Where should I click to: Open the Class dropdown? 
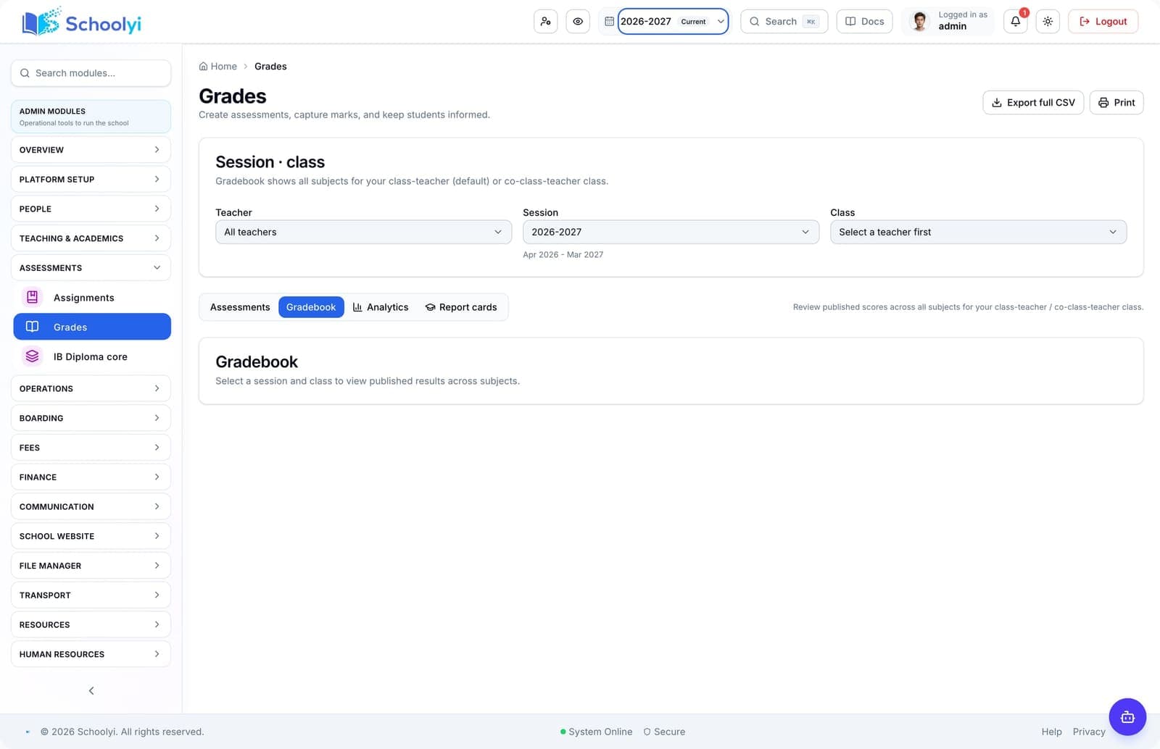coord(978,232)
